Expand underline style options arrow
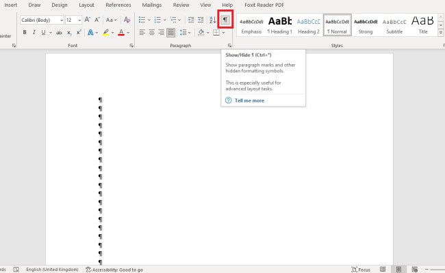 [51, 33]
